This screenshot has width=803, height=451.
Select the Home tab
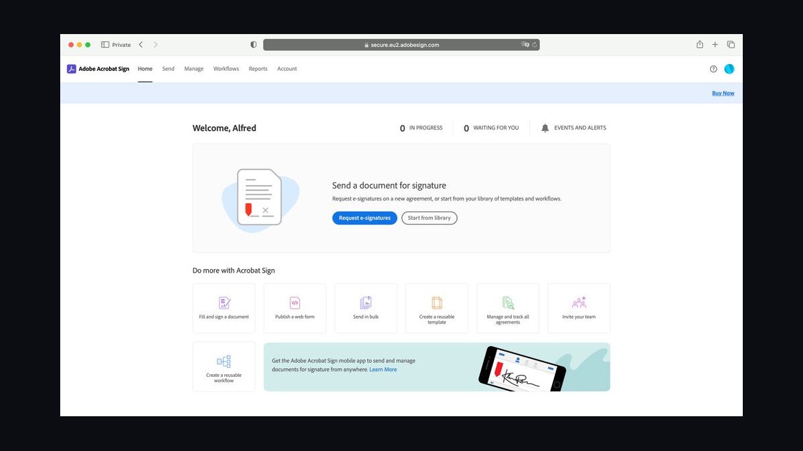tap(145, 69)
